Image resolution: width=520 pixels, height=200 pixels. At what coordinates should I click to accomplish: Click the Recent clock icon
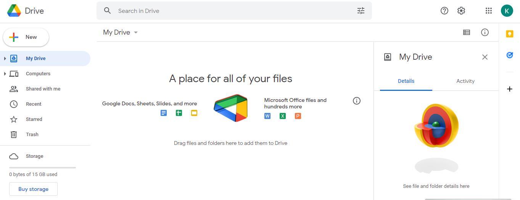[14, 104]
